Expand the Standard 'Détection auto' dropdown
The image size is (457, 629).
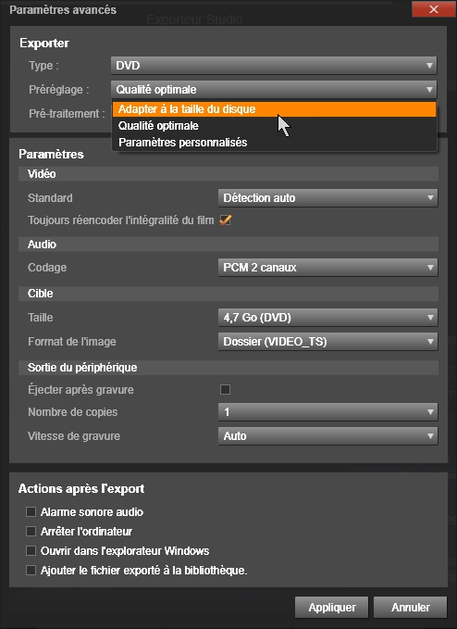pyautogui.click(x=328, y=197)
